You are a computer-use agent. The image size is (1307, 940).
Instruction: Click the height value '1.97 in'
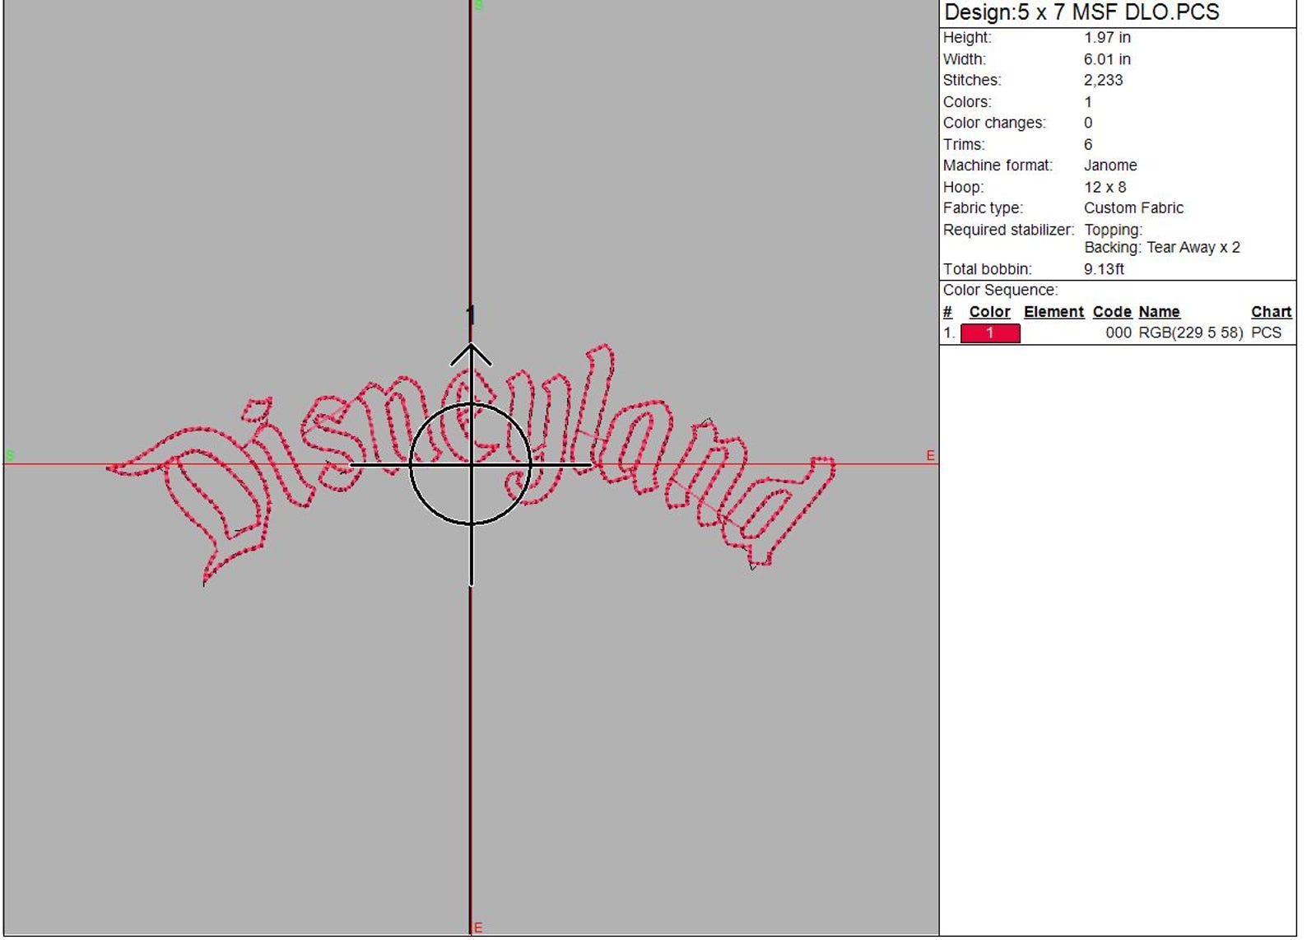coord(1107,38)
